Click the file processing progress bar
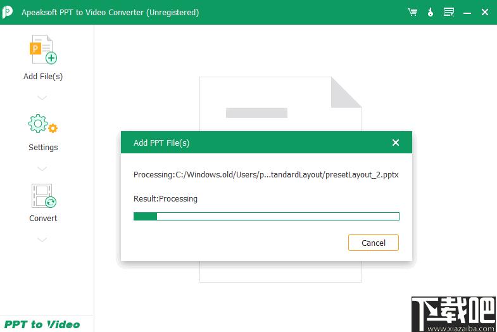The height and width of the screenshot is (332, 497). point(267,216)
